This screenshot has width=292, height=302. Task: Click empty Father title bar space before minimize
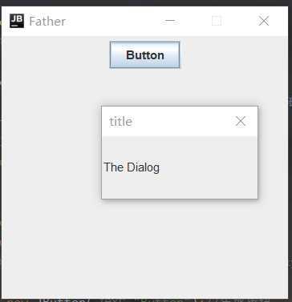pos(112,21)
